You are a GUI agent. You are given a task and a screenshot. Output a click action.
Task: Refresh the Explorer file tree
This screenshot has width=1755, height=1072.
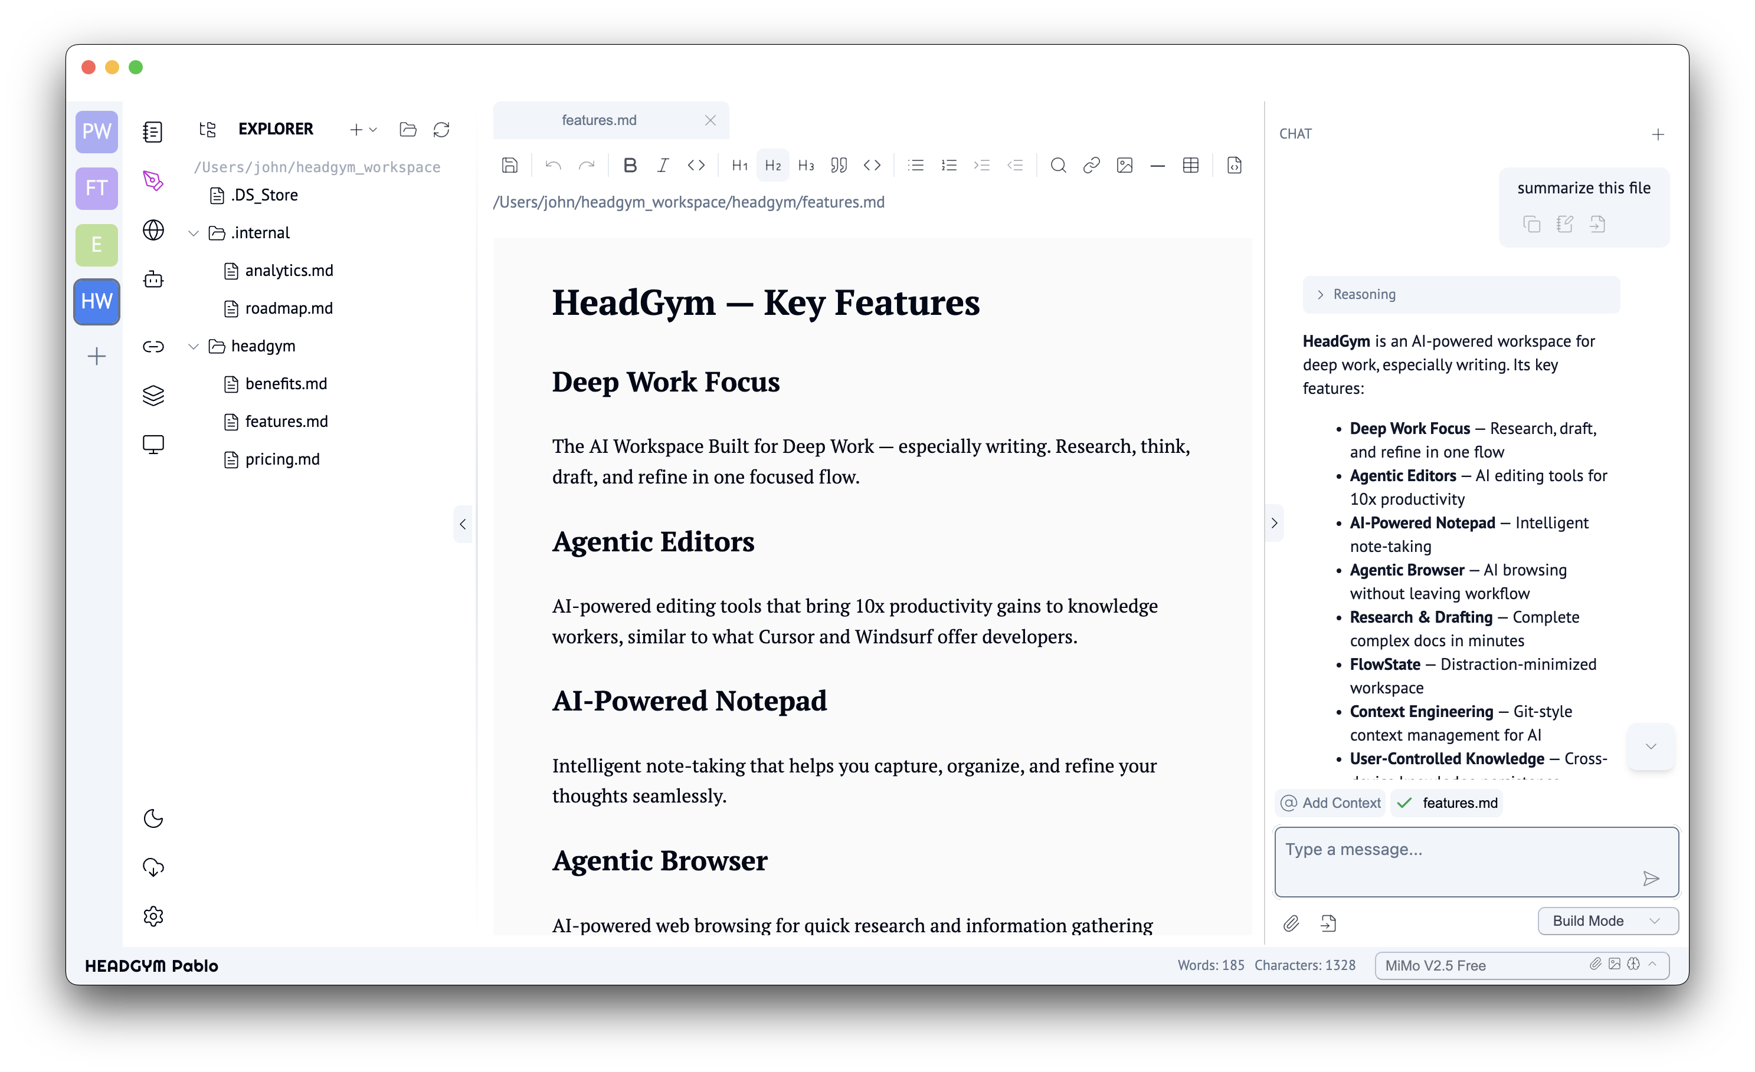point(441,130)
